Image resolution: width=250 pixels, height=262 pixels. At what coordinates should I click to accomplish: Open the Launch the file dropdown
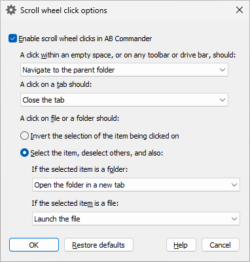[x=136, y=219]
